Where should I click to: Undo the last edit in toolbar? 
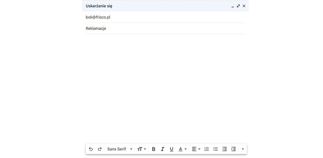click(x=91, y=149)
